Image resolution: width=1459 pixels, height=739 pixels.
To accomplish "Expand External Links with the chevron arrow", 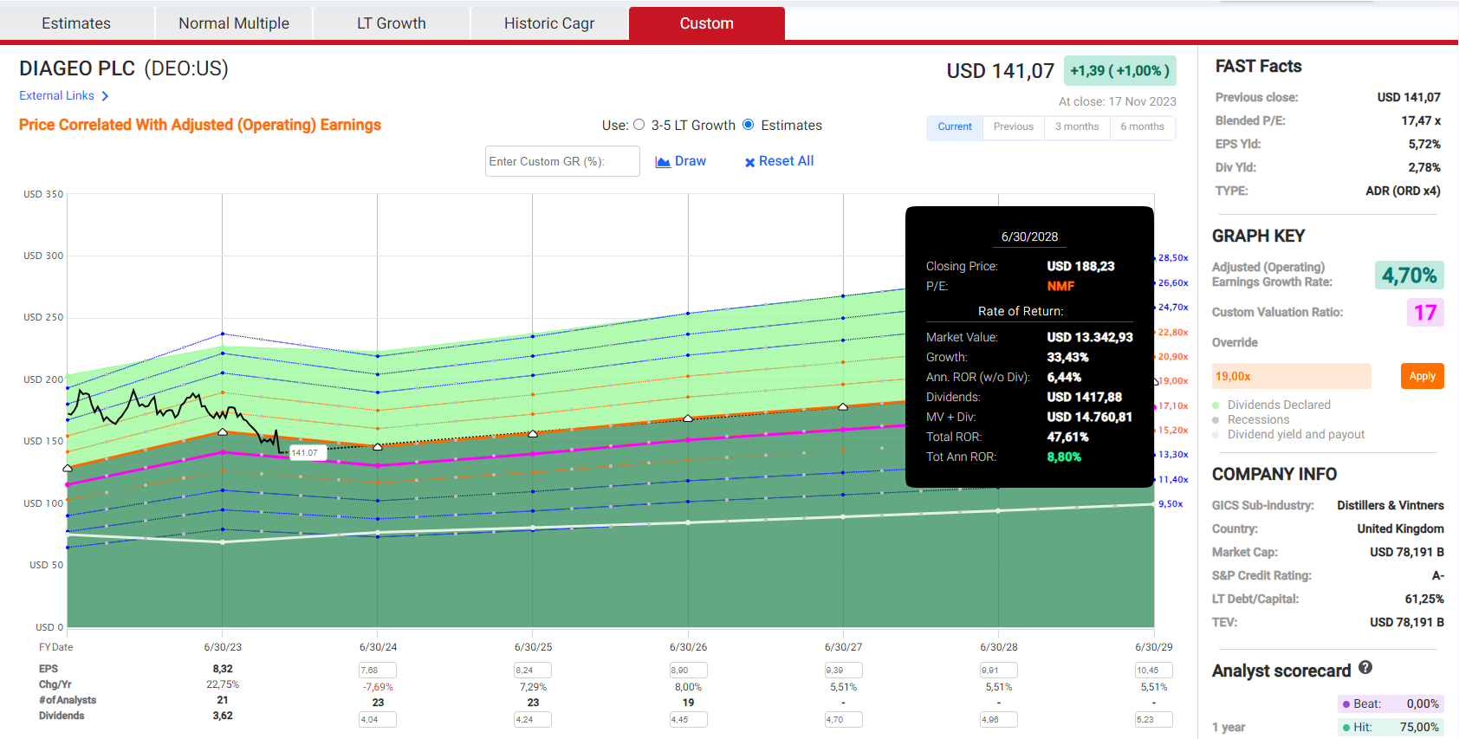I will [105, 96].
